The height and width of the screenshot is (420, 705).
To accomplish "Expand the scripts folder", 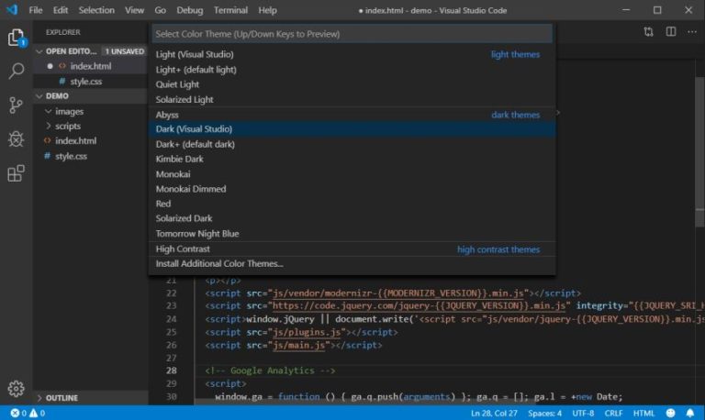I will (48, 126).
